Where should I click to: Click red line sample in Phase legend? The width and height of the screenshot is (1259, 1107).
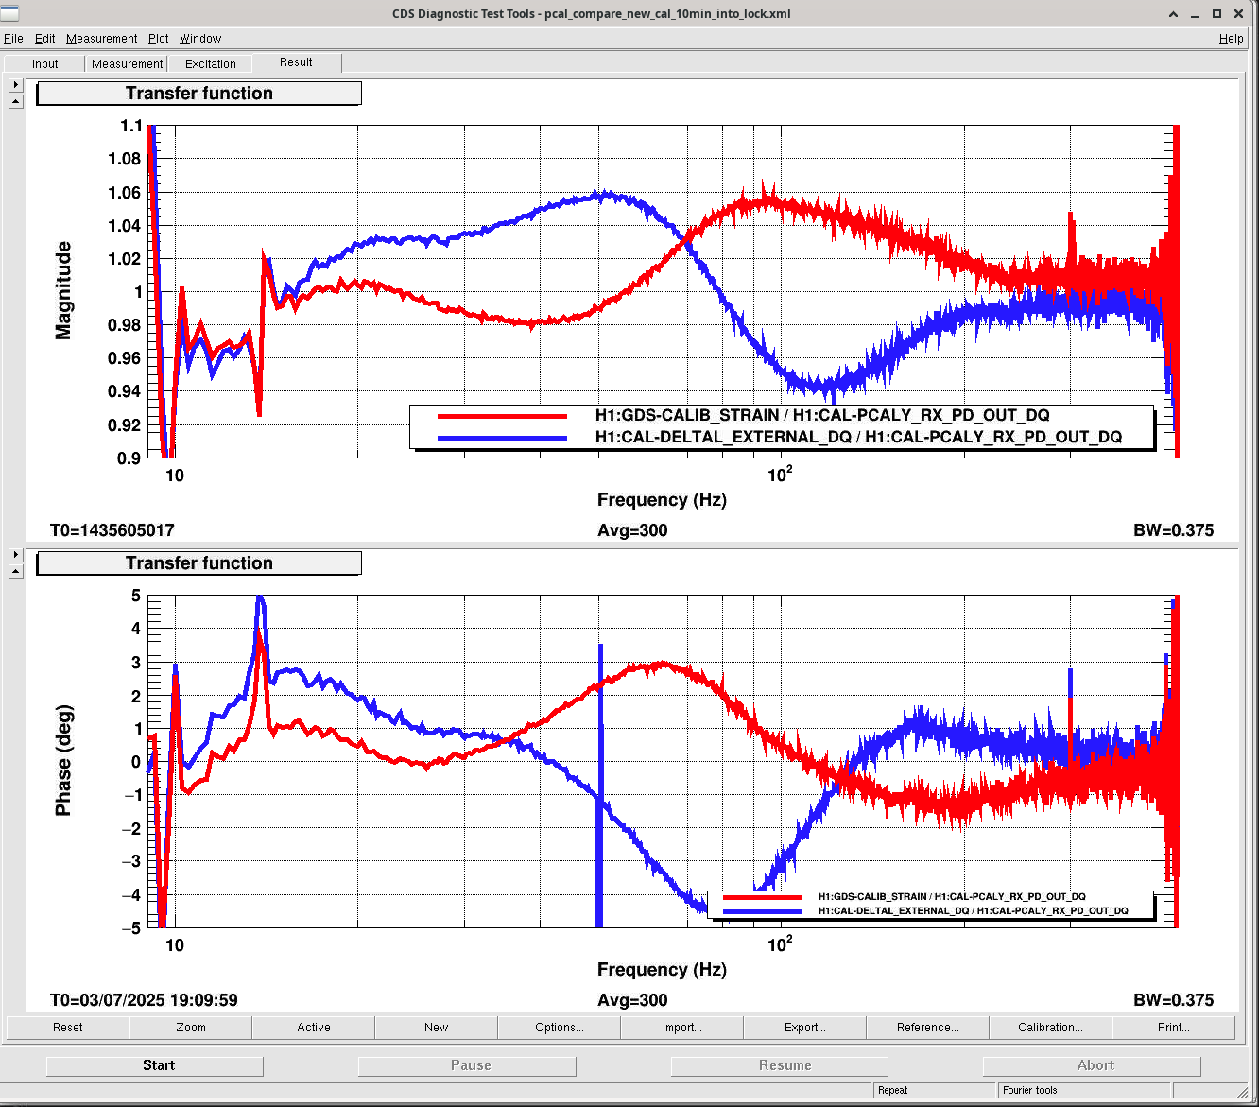click(762, 897)
